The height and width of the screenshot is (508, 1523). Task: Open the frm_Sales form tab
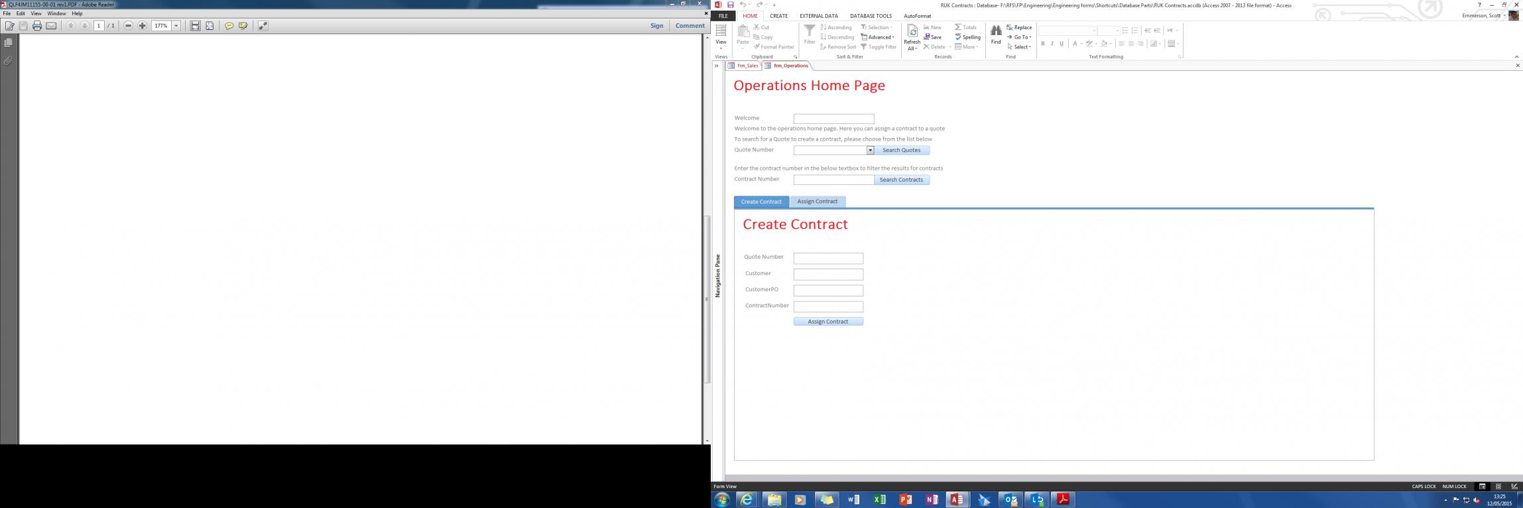(x=743, y=66)
